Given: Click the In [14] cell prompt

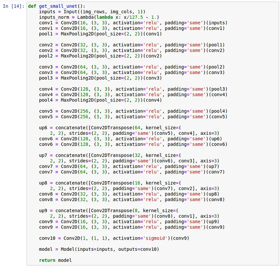Looking at the screenshot, I should (x=13, y=6).
